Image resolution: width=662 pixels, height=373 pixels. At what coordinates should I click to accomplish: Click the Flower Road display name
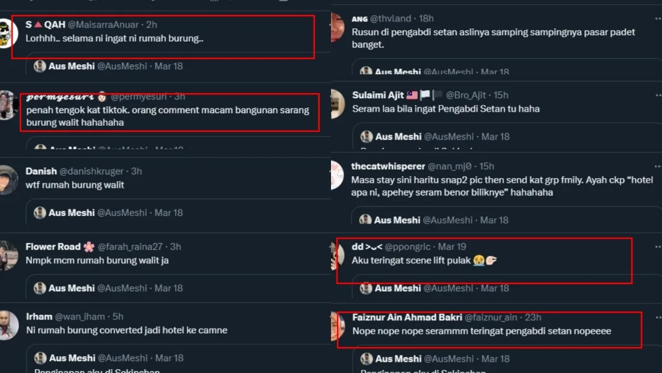pyautogui.click(x=53, y=247)
